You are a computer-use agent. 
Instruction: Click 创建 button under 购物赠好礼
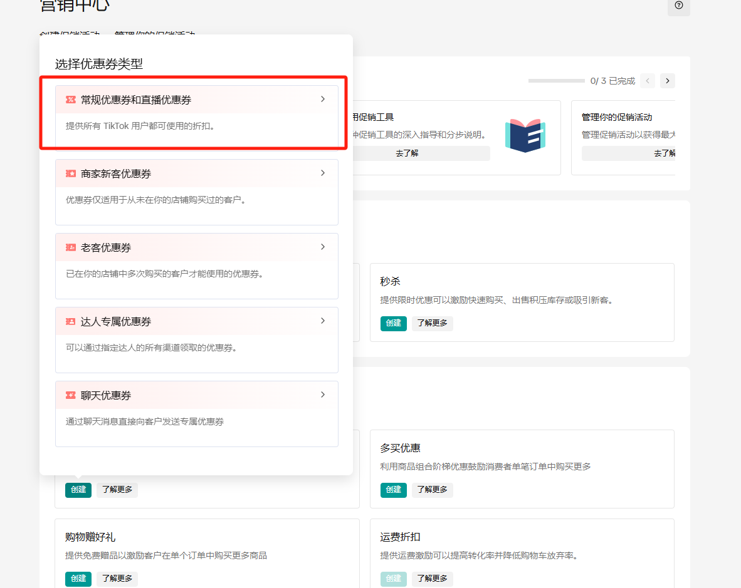point(78,579)
